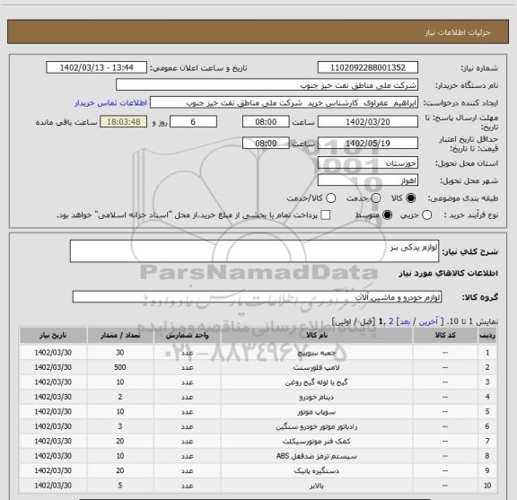517x500 pixels.
Task: Go to آخرین page link
Action: pos(428,321)
